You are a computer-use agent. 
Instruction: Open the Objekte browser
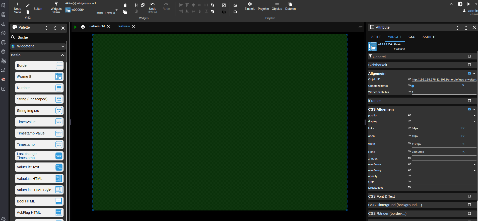277,6
